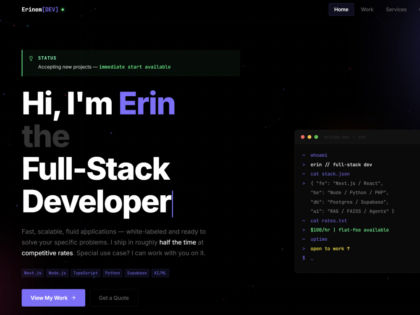Click the '"be": "Node / Python / PHP"' line
Screen dimensions: 420x315
click(x=349, y=193)
